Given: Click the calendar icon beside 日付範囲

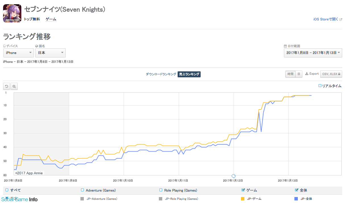Looking at the screenshot, I should (x=285, y=46).
